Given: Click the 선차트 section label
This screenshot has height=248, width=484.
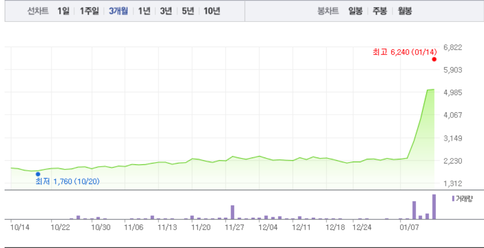Looking at the screenshot, I should [38, 11].
